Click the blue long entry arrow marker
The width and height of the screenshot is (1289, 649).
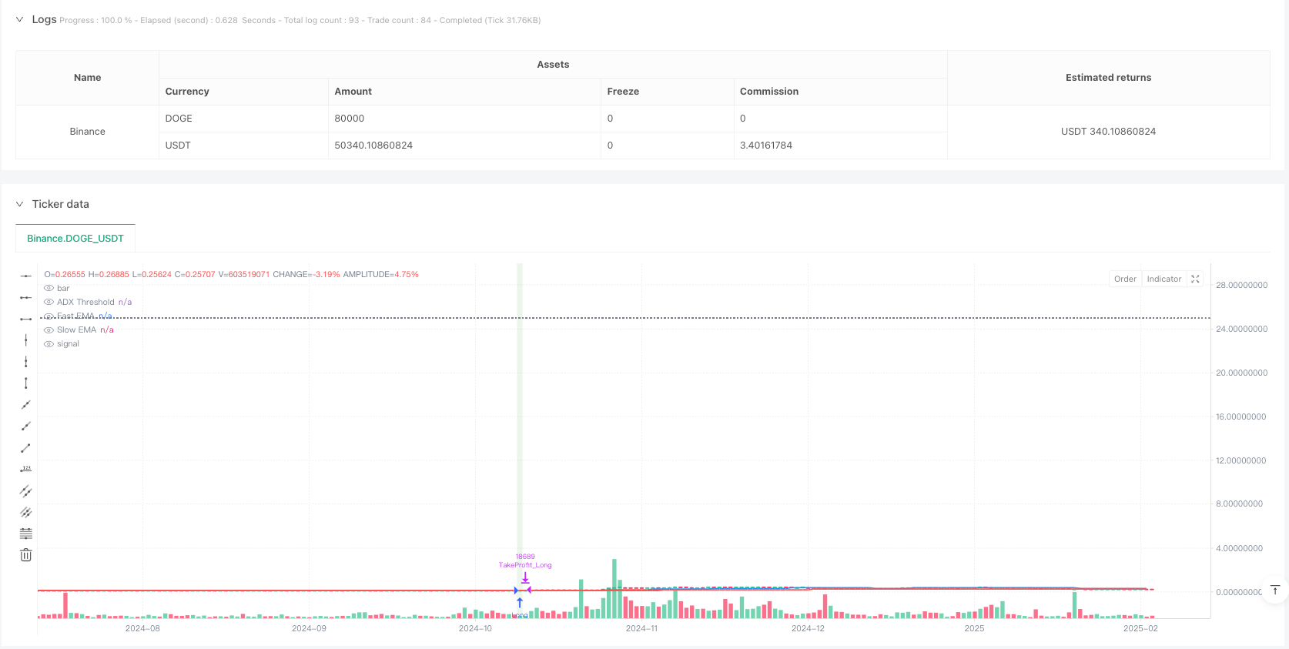point(520,603)
